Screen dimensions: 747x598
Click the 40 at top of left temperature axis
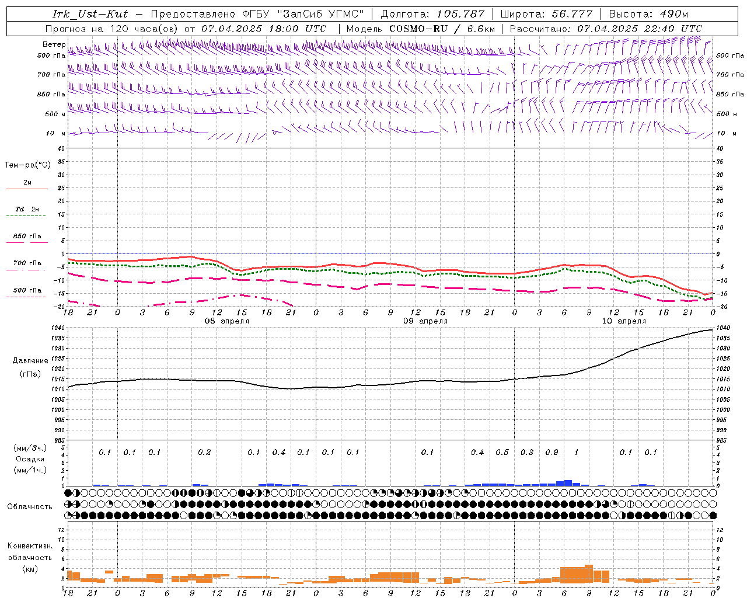tap(60, 148)
